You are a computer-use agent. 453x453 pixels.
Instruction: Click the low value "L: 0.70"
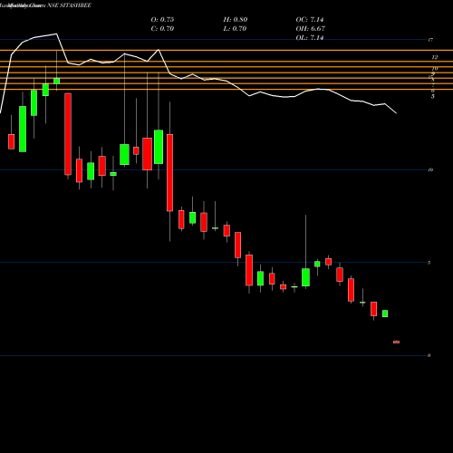click(x=235, y=29)
